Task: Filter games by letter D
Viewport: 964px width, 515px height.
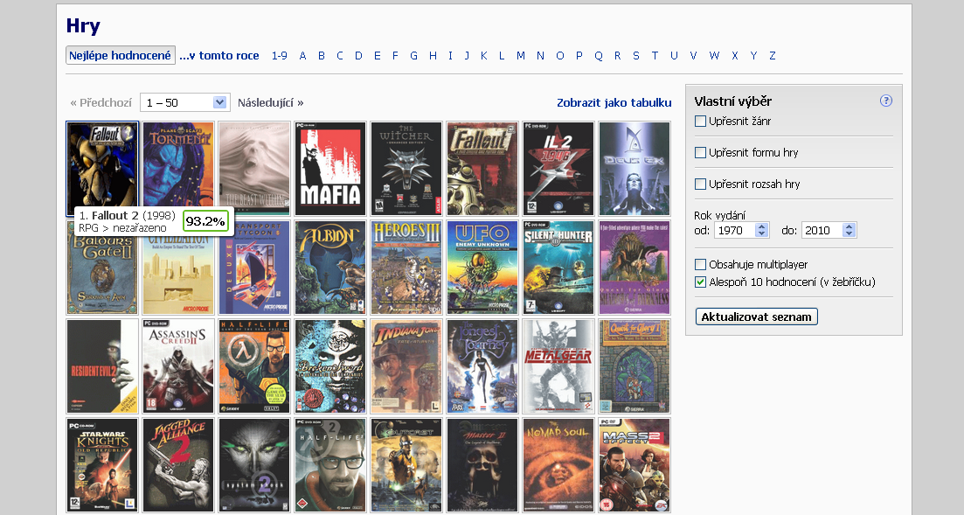Action: coord(358,55)
